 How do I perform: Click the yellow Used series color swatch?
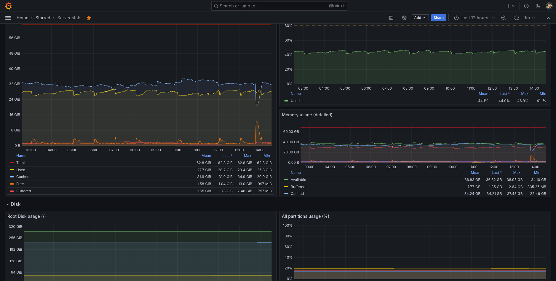coord(12,170)
